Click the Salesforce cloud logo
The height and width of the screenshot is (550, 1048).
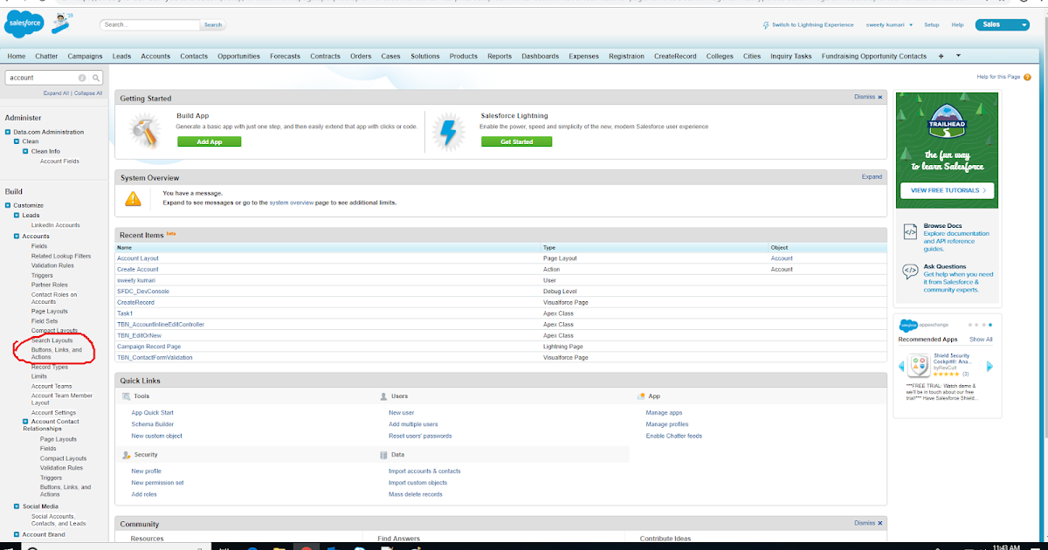pos(23,24)
